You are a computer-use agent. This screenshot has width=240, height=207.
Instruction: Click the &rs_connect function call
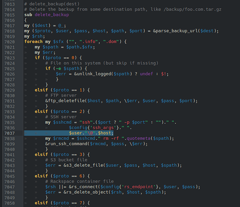point(83,187)
